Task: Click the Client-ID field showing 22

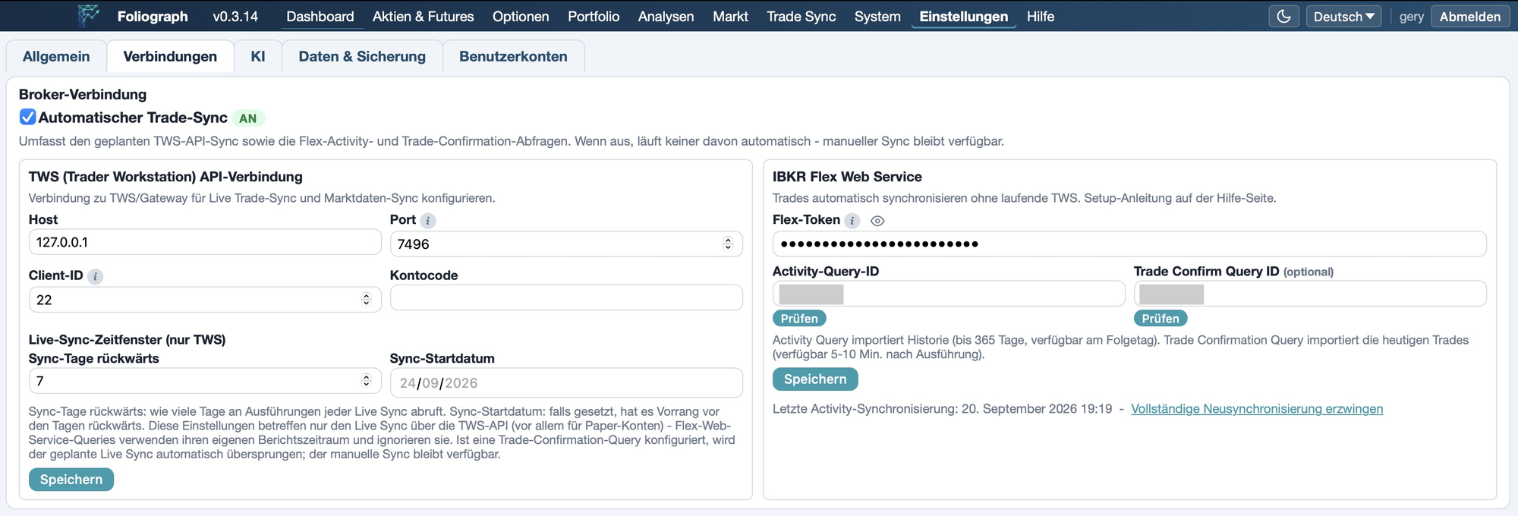Action: coord(205,299)
